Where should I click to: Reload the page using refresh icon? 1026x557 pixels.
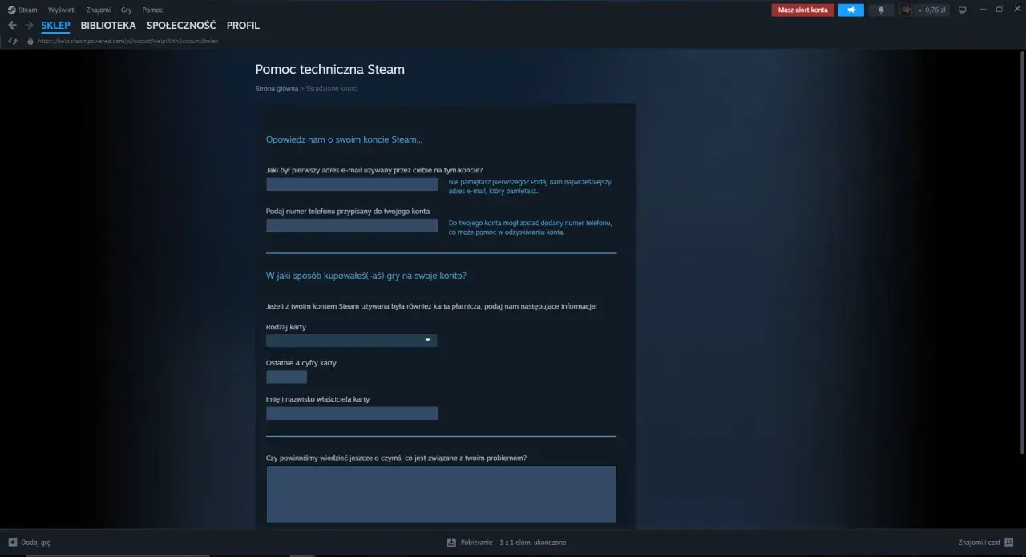[x=13, y=41]
